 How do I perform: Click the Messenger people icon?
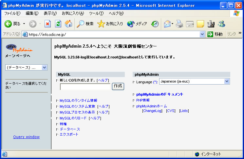(221, 24)
